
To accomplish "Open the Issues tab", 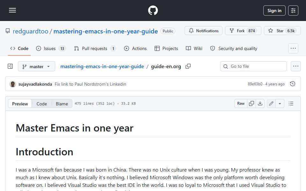I will (51, 48).
